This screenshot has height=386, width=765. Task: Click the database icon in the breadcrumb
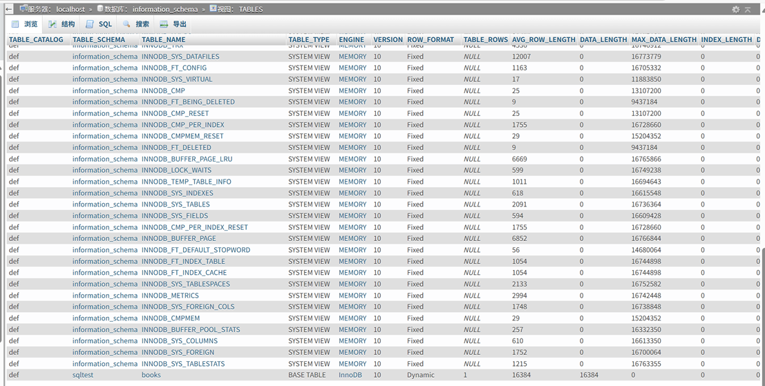(x=100, y=9)
